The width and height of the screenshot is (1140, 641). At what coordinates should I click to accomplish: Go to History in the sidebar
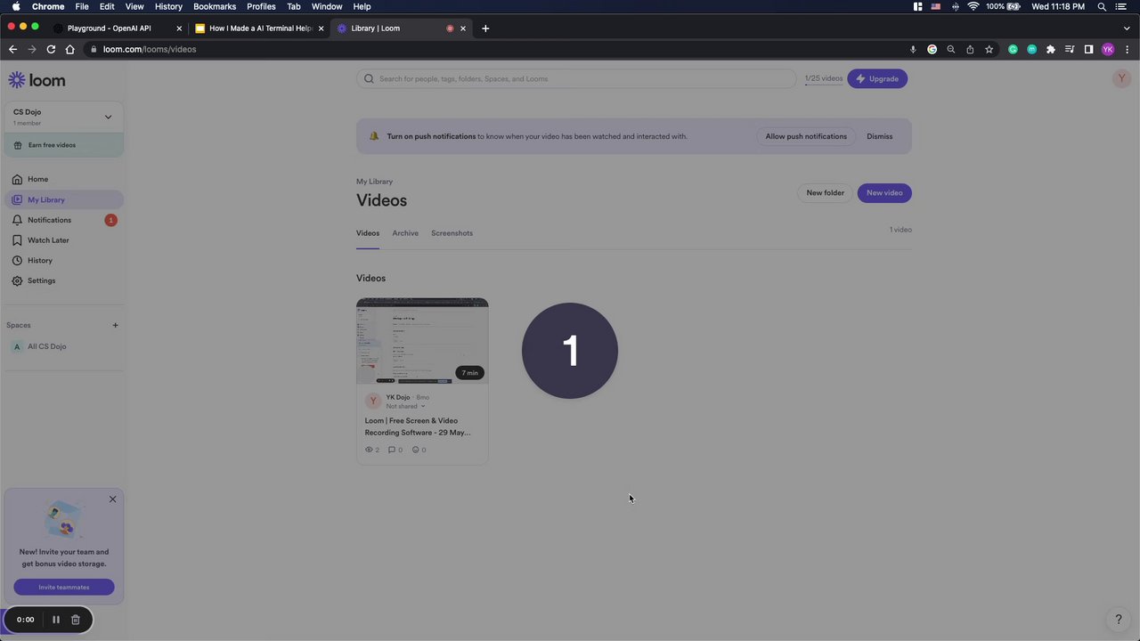tap(39, 261)
